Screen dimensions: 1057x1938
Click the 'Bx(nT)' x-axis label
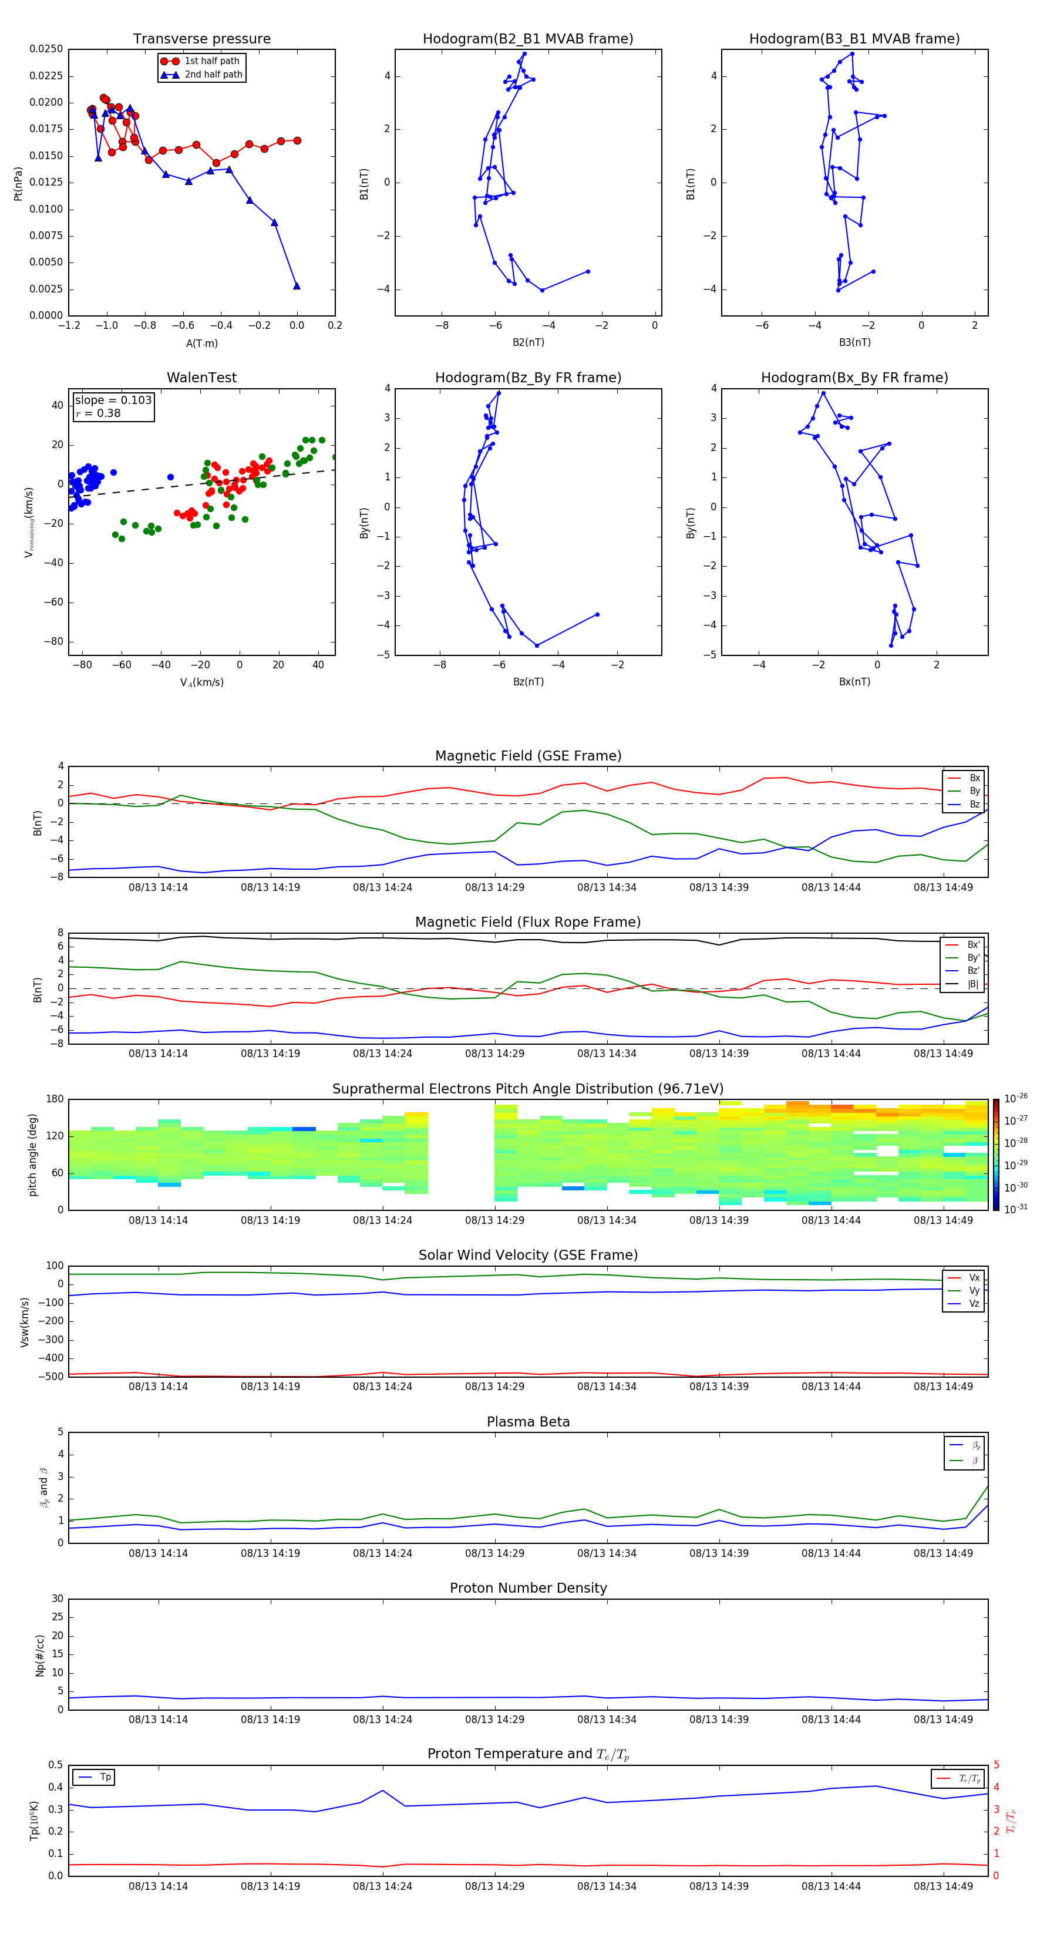[x=854, y=682]
